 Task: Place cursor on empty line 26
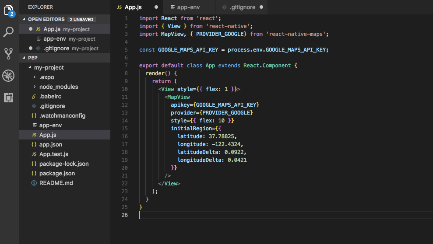click(286, 215)
